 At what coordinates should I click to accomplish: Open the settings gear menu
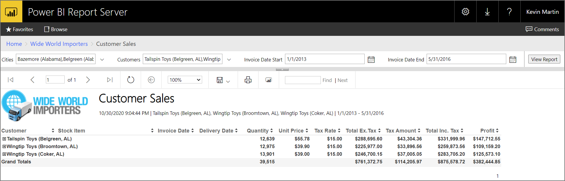click(465, 12)
